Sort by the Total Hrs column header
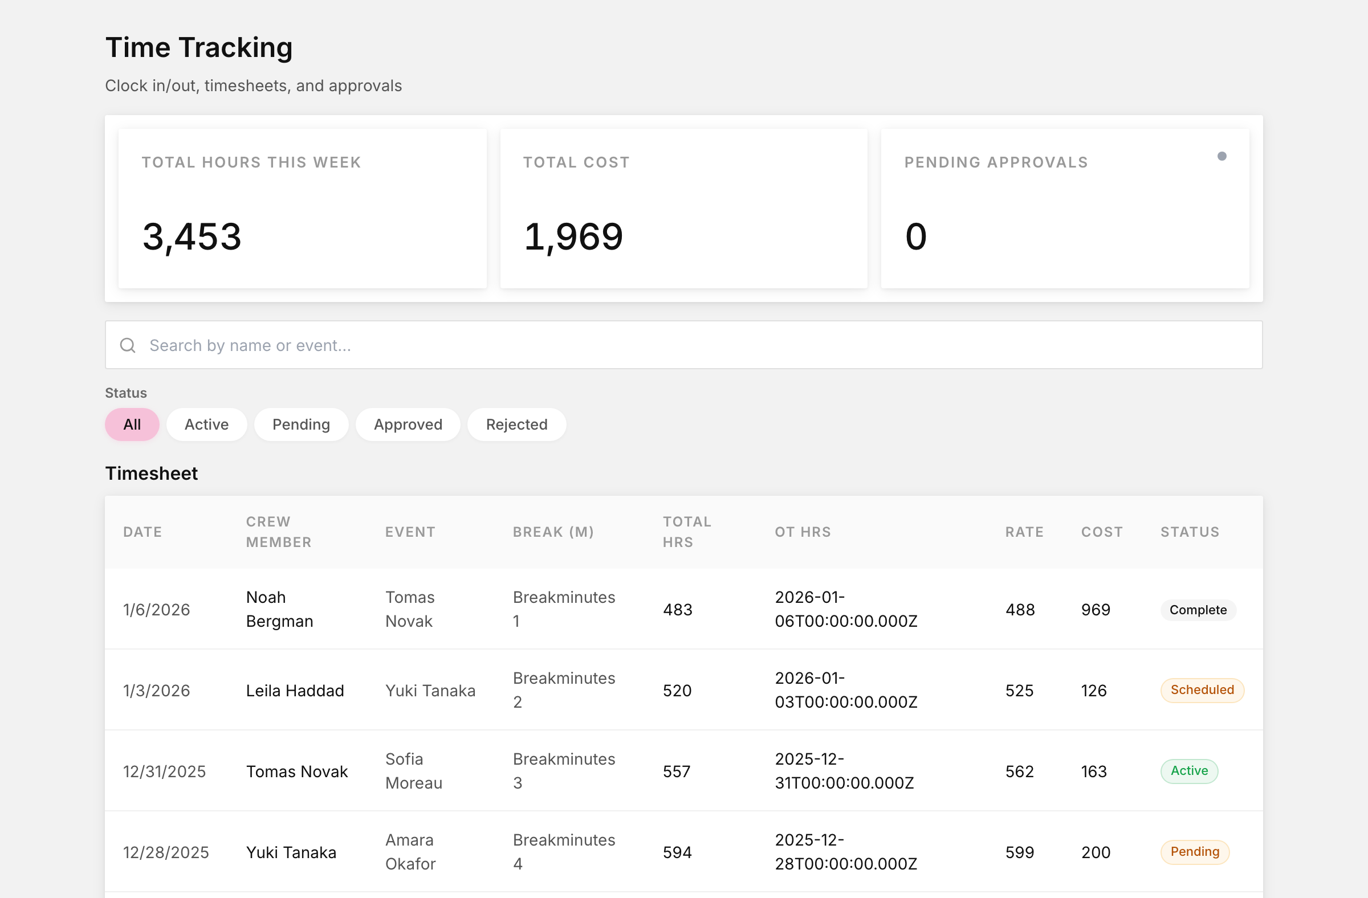 [x=687, y=532]
